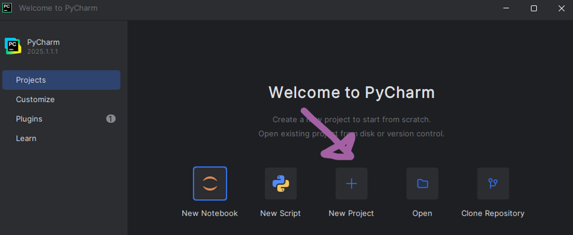Click the New Project label
The height and width of the screenshot is (235, 573).
coord(351,213)
